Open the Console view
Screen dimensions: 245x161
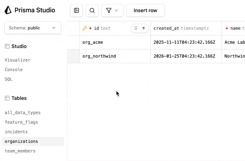pyautogui.click(x=14, y=69)
